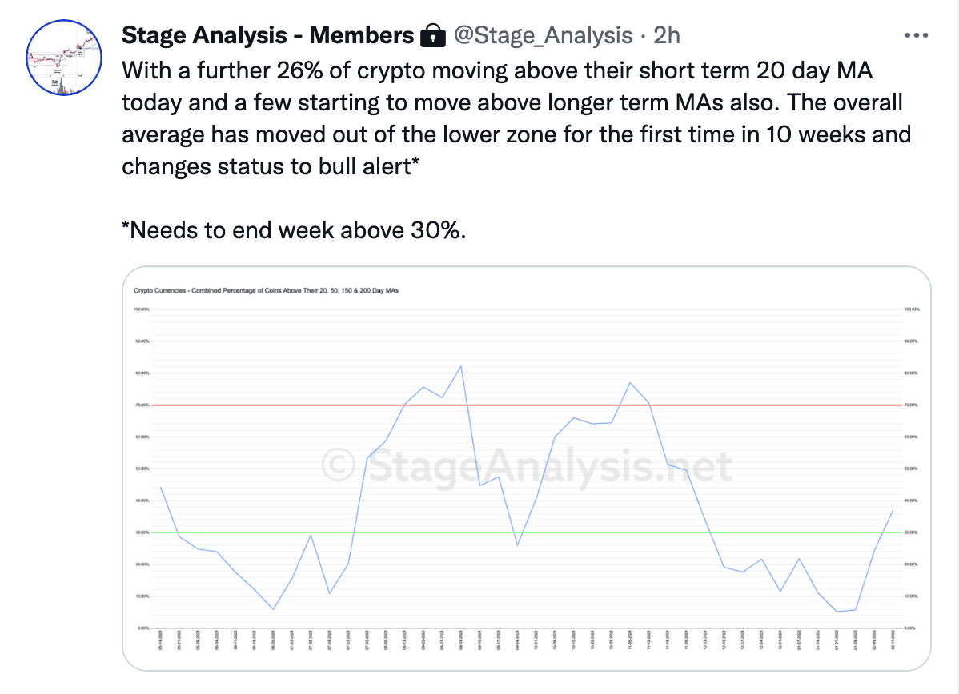
Task: Click the green 30.00% threshold line
Action: [x=527, y=532]
